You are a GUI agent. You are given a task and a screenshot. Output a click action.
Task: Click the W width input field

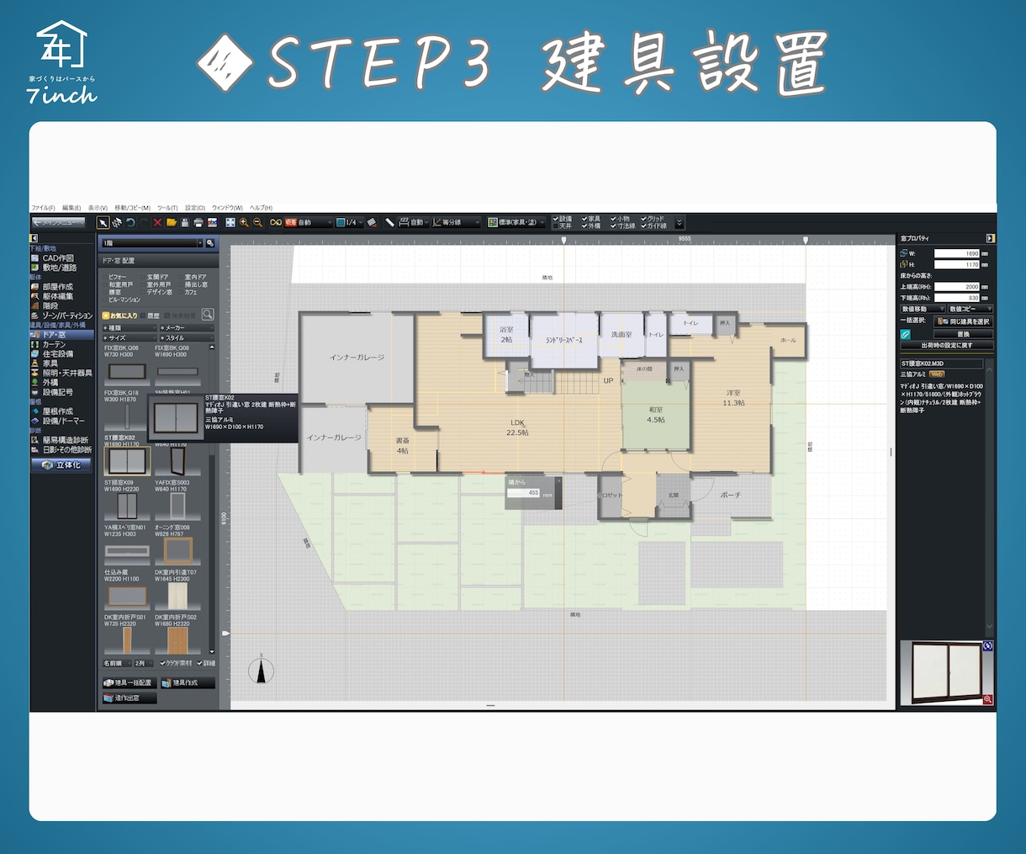click(957, 253)
